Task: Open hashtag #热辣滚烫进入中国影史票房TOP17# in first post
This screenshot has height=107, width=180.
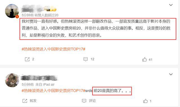Action: (x=53, y=49)
